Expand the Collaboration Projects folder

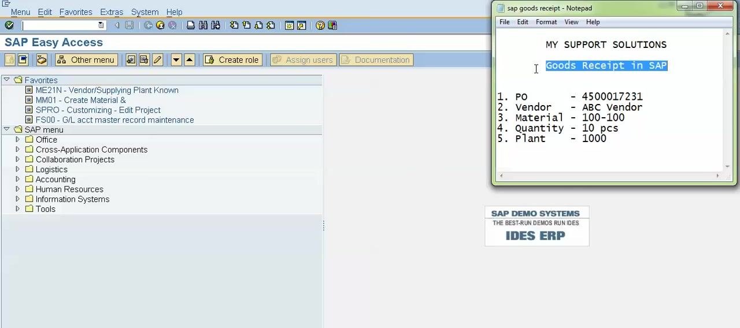[x=17, y=159]
